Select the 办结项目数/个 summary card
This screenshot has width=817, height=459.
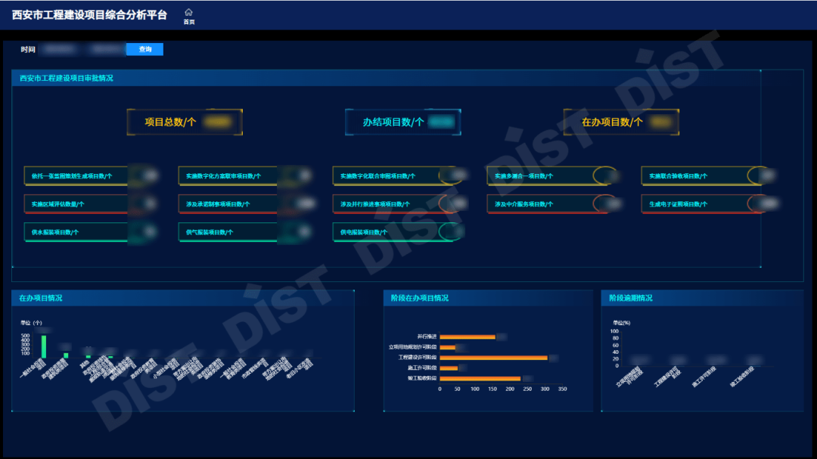coord(402,122)
